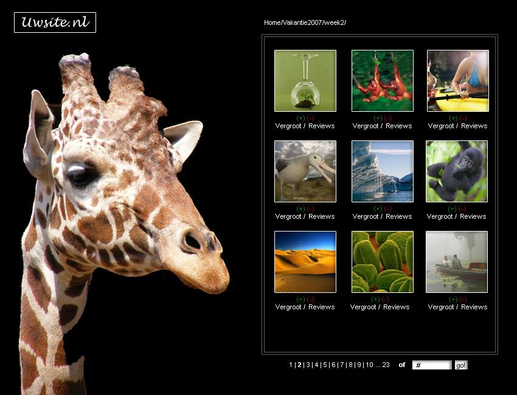This screenshot has width=517, height=395.
Task: Click Vergroot under the gorilla photo
Action: click(440, 217)
